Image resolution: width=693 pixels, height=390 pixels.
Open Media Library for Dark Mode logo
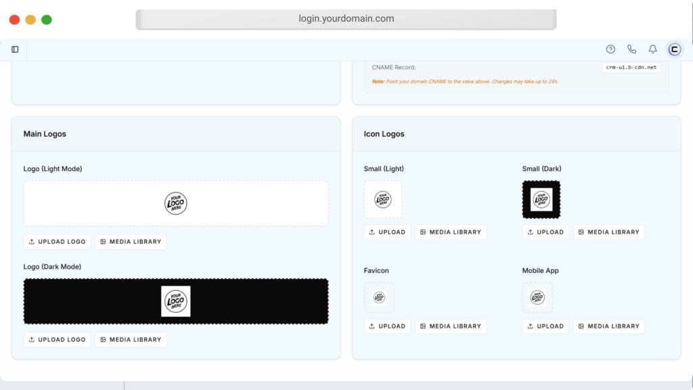(130, 340)
